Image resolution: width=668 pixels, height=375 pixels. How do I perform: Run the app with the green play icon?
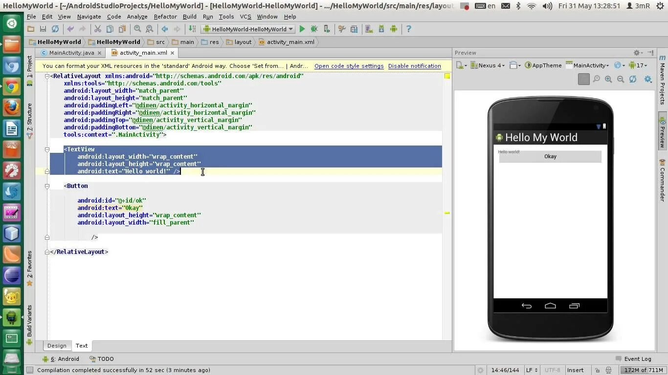pos(302,29)
